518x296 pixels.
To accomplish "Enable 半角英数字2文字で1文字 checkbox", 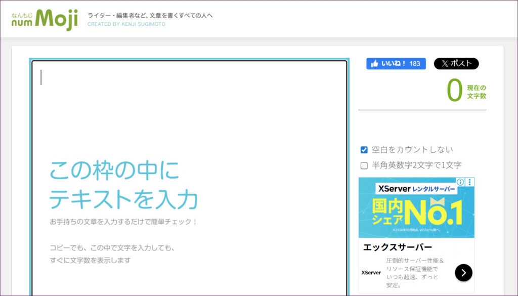I will [x=364, y=165].
